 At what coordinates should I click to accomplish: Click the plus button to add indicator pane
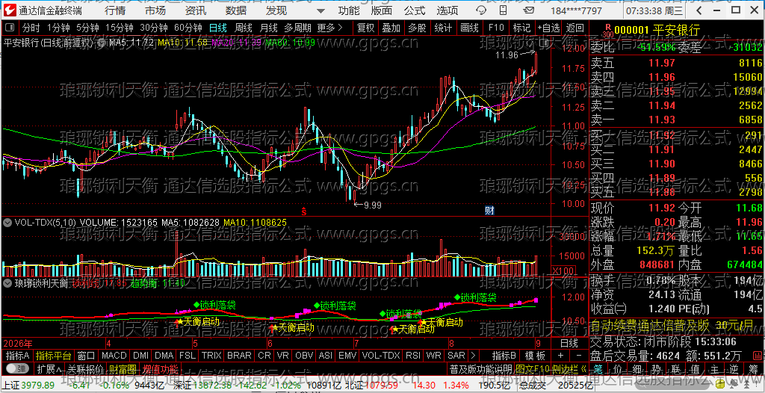[560, 356]
